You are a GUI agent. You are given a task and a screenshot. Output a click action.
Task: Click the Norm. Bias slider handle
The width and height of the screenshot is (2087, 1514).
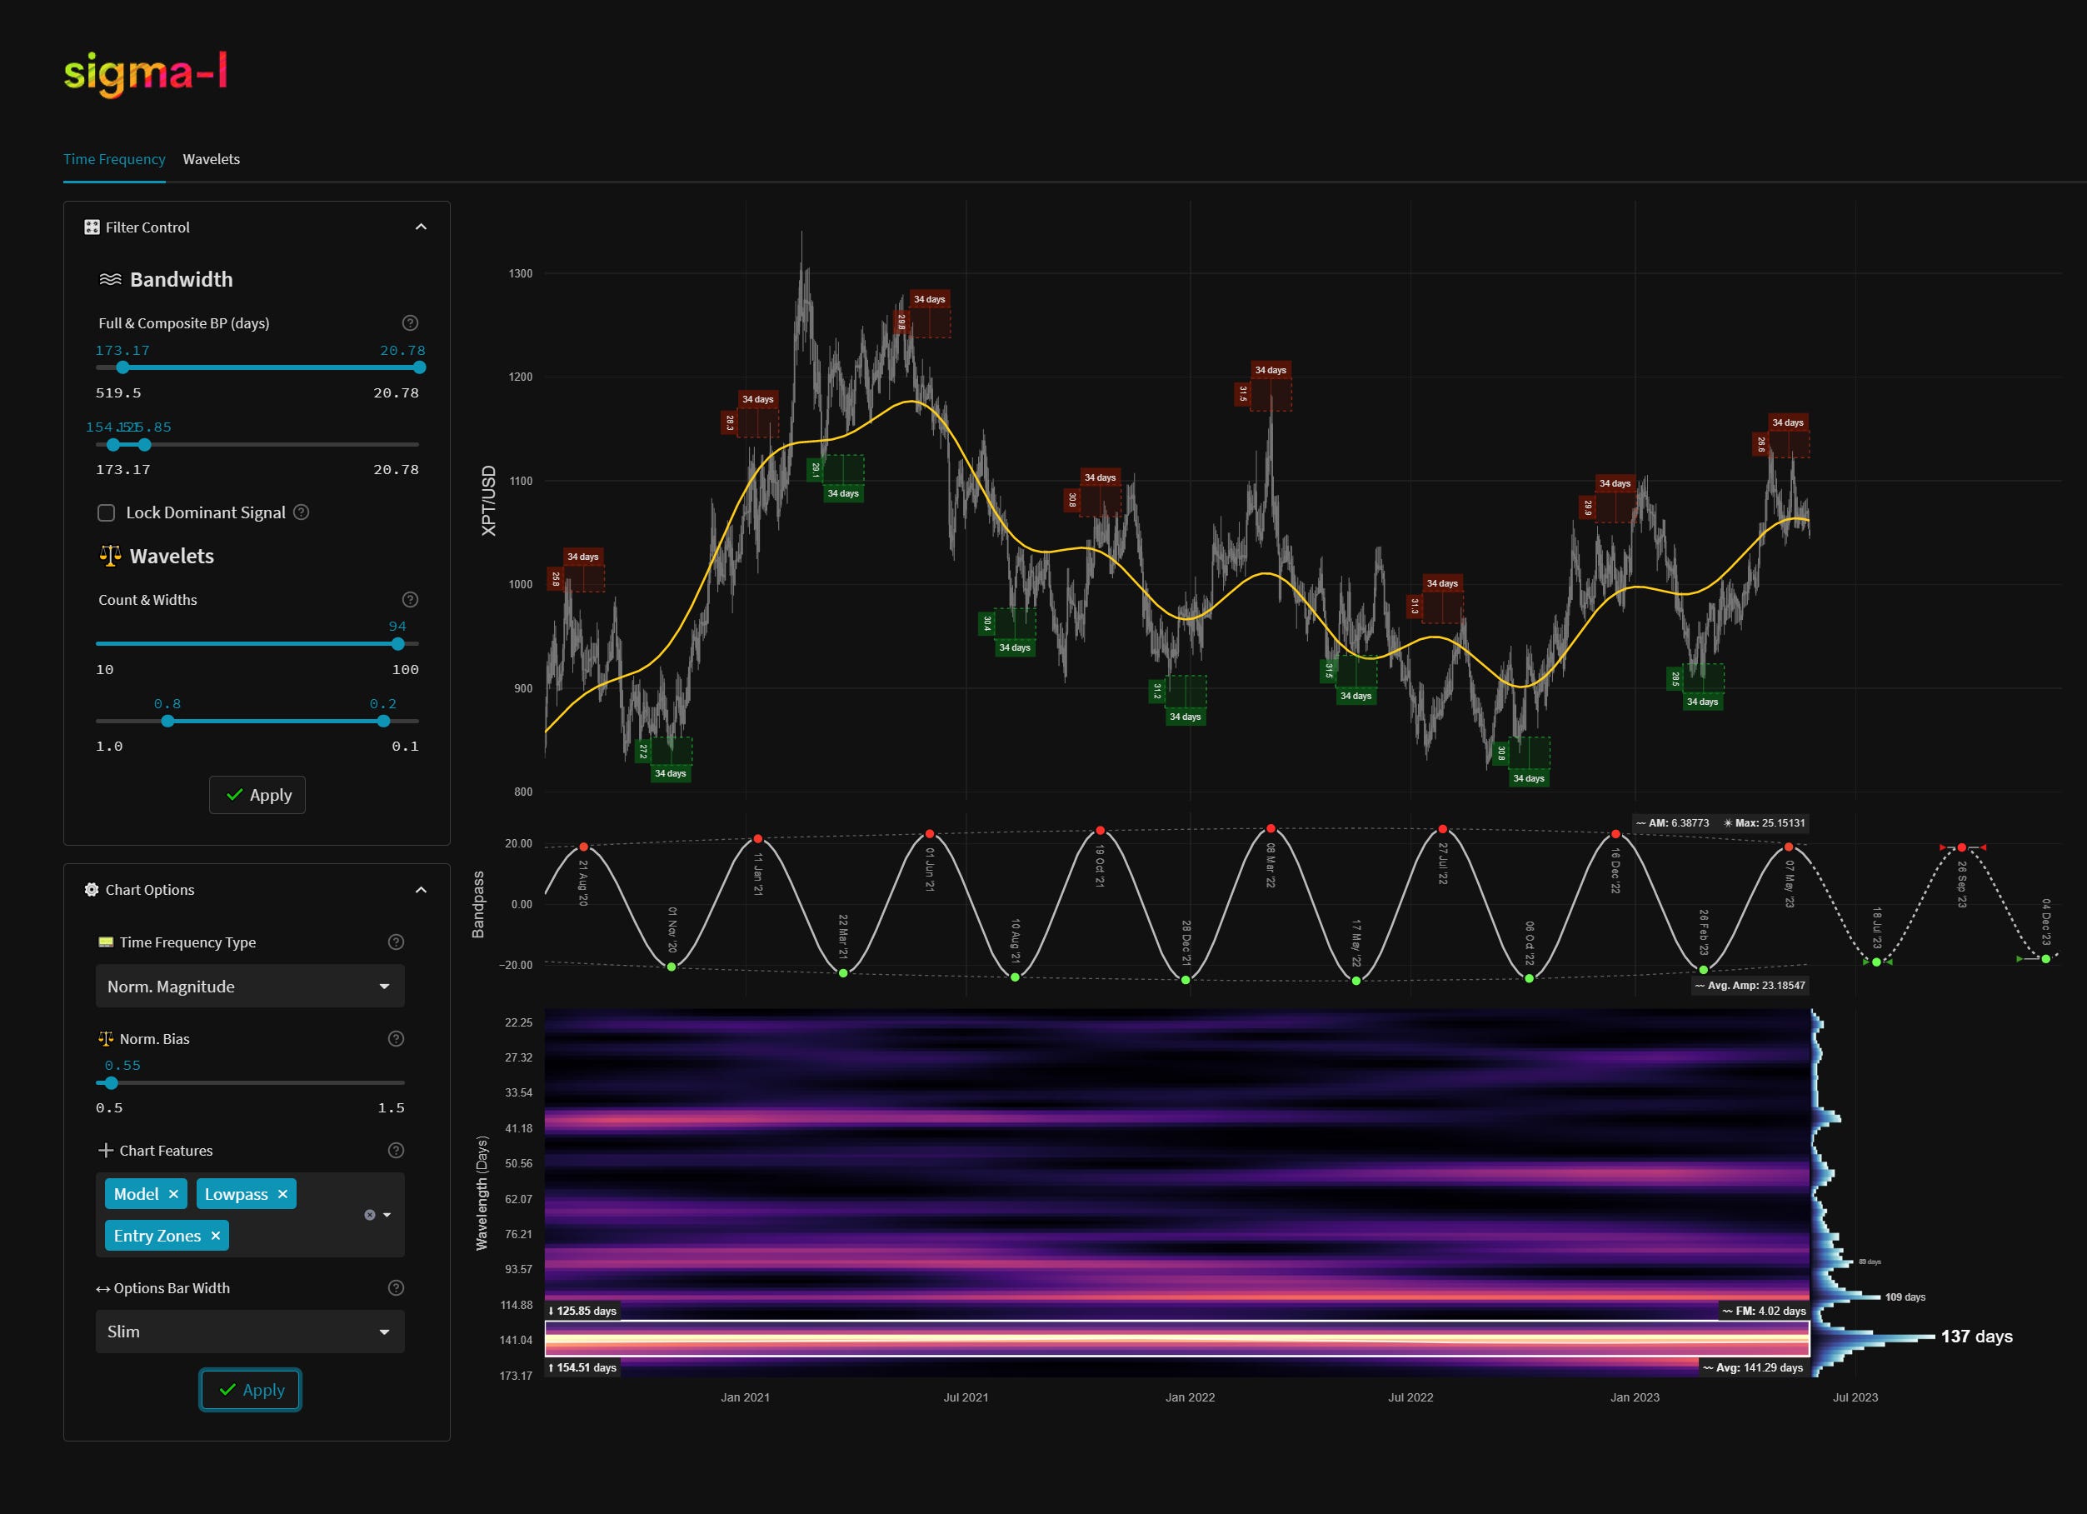112,1082
